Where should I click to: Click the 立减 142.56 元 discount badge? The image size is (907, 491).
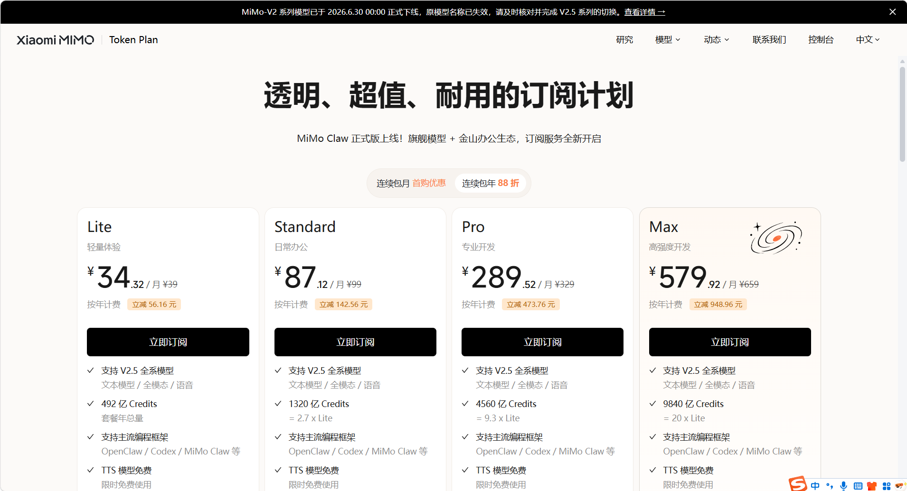tap(343, 305)
